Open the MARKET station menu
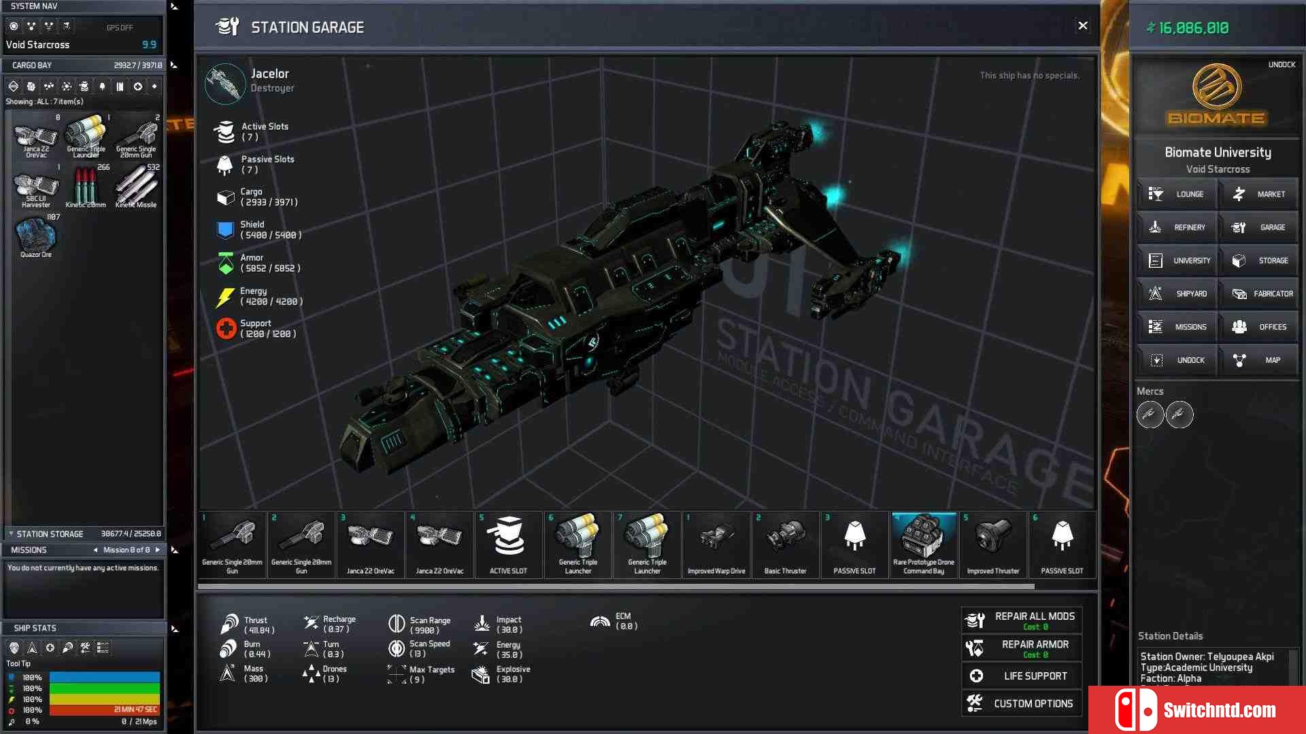The height and width of the screenshot is (734, 1306). (x=1258, y=194)
